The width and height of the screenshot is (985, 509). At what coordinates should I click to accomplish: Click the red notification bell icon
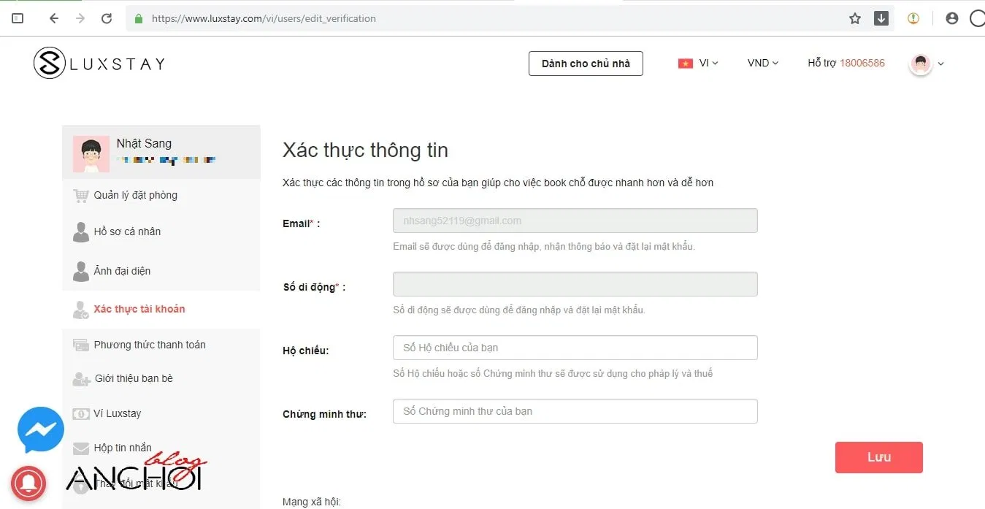tap(28, 483)
